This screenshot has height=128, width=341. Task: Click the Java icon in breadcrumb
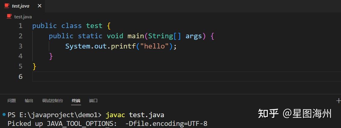tap(9, 16)
